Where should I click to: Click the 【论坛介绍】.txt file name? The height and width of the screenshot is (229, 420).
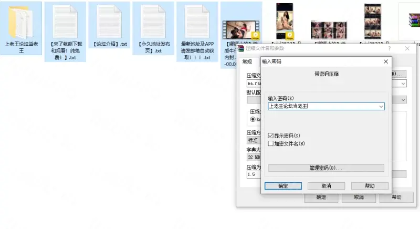(110, 44)
